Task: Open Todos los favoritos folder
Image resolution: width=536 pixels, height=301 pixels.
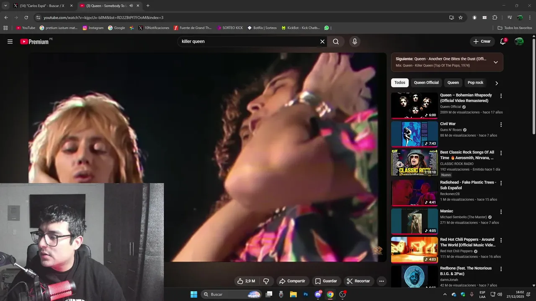Action: point(515,28)
